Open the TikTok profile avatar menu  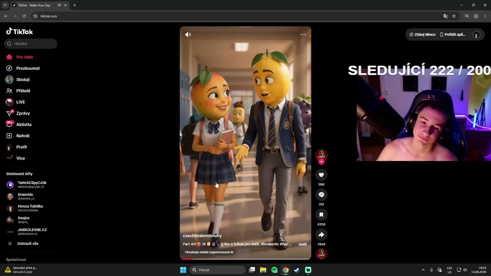pos(477,34)
